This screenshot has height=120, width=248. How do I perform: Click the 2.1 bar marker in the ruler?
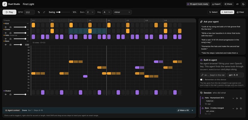109,20
